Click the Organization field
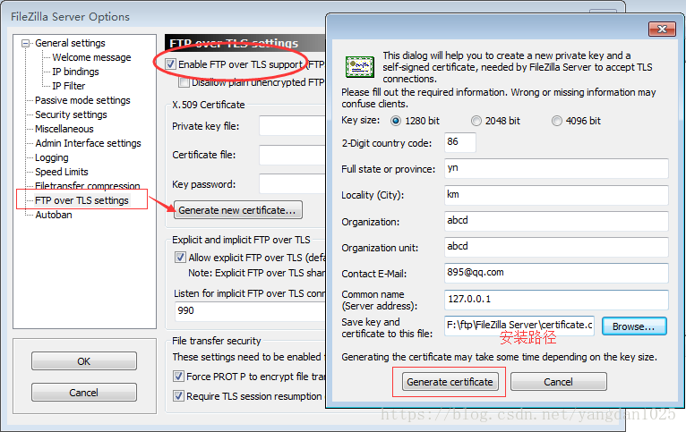The width and height of the screenshot is (686, 432). 556,221
